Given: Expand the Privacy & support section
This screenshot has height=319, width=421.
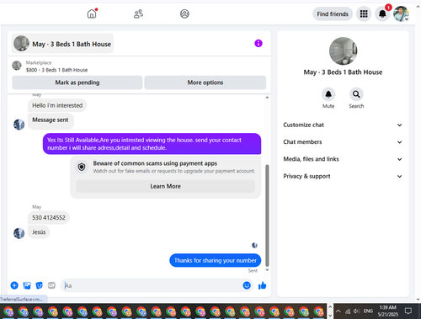Looking at the screenshot, I should click(343, 176).
